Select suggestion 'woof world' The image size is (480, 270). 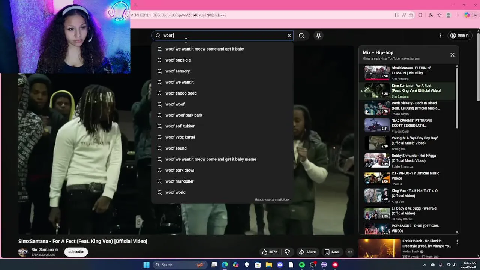222,192
